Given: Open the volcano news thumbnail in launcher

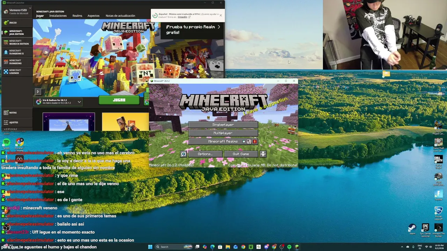Looking at the screenshot, I should [x=69, y=122].
